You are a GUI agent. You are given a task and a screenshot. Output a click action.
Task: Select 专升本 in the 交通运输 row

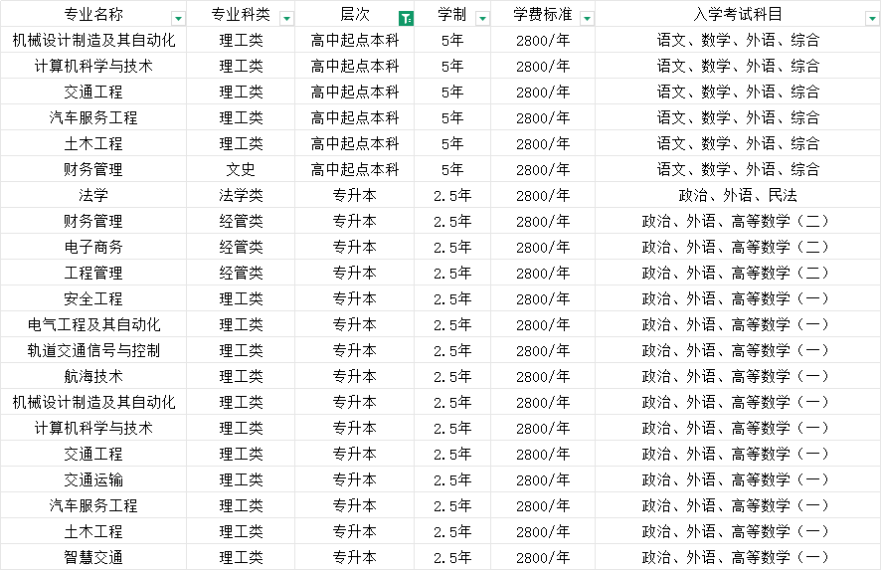[355, 479]
